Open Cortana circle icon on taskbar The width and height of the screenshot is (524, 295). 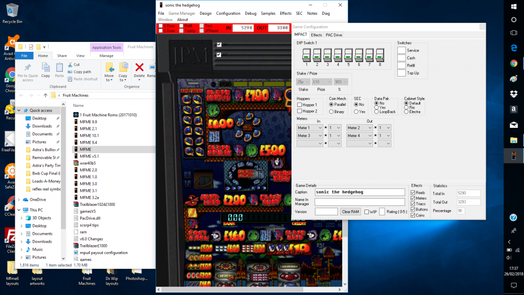click(514, 20)
